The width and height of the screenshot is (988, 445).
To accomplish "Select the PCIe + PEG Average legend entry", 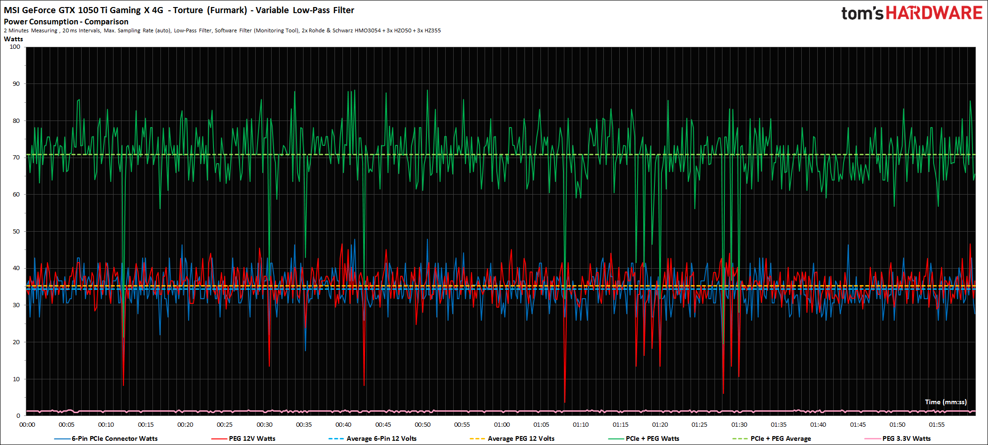I will click(x=780, y=439).
